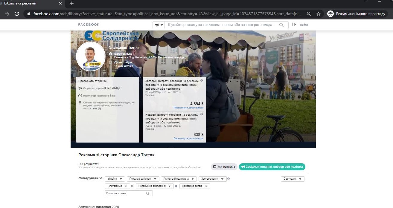Click info icon next to Платформа filter
Image resolution: width=393 pixels, height=208 pixels.
(x=132, y=186)
